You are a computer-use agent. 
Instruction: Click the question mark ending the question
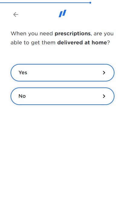pos(108,43)
